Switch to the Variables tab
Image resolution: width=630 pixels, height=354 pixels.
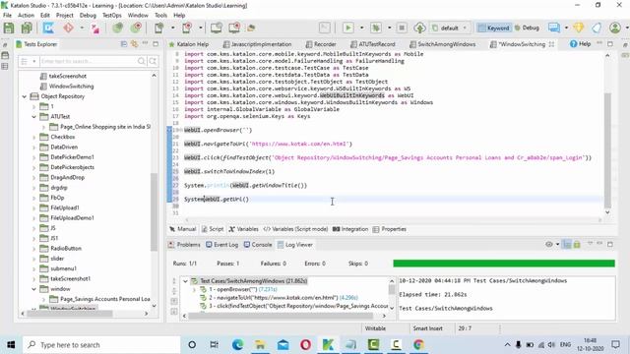(x=243, y=229)
